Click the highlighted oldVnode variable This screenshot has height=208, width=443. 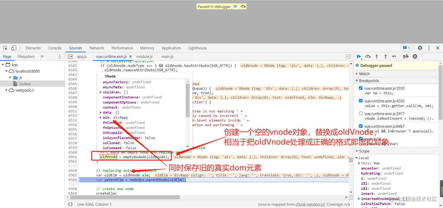[x=108, y=157]
